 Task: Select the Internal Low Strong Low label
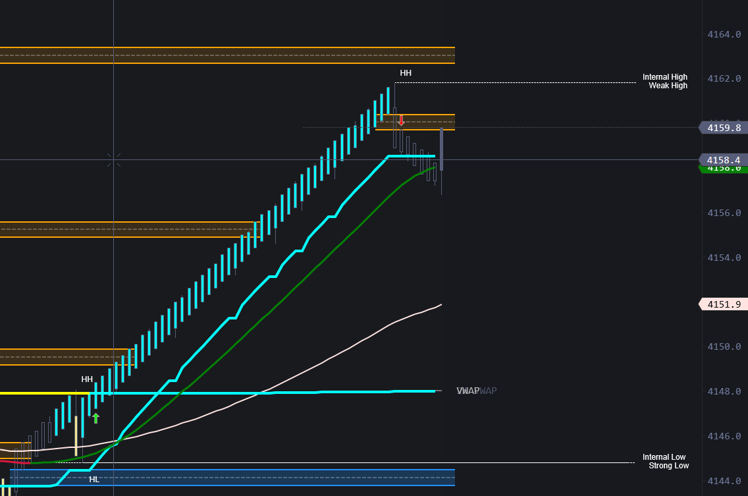(665, 462)
